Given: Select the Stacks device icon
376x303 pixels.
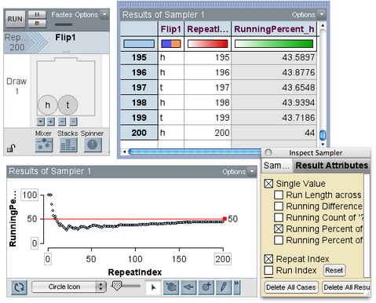Looking at the screenshot, I should [x=68, y=144].
